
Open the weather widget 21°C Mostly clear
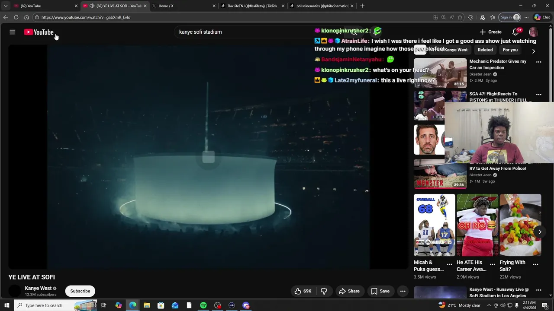pyautogui.click(x=460, y=305)
